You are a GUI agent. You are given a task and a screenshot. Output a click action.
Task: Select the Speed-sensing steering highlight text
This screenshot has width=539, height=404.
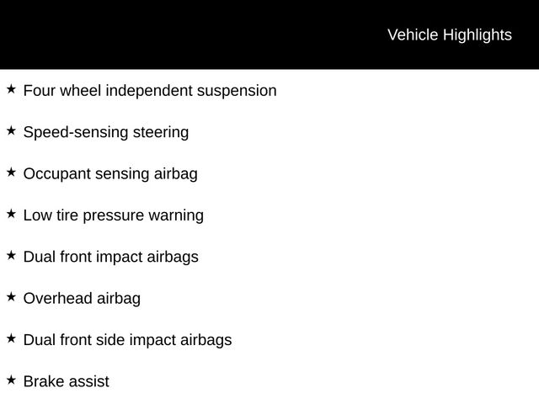coord(105,132)
